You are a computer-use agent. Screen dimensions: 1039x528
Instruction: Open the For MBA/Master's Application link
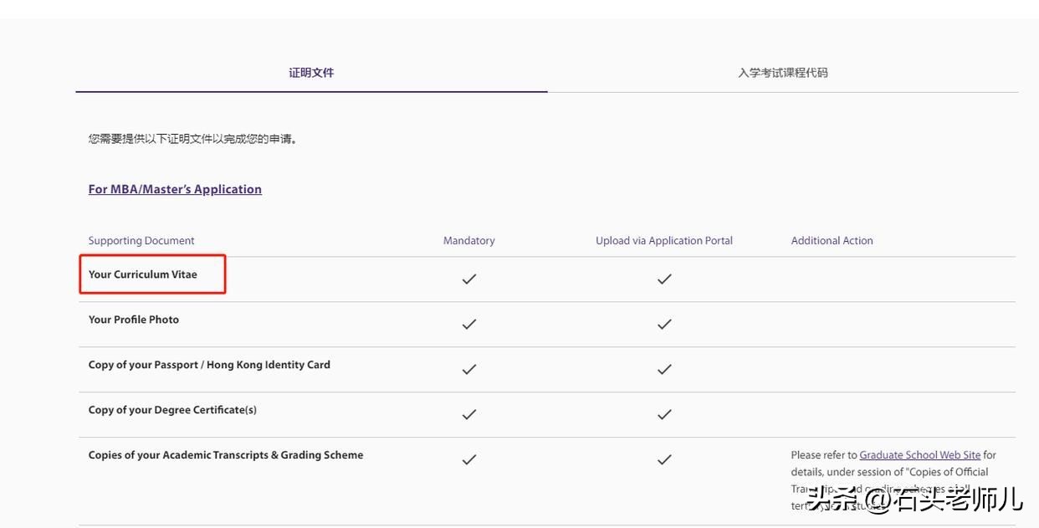point(175,189)
